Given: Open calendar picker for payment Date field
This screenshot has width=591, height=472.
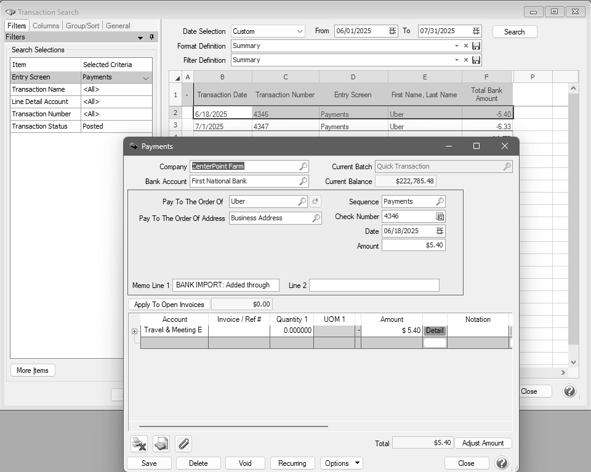Looking at the screenshot, I should [440, 231].
